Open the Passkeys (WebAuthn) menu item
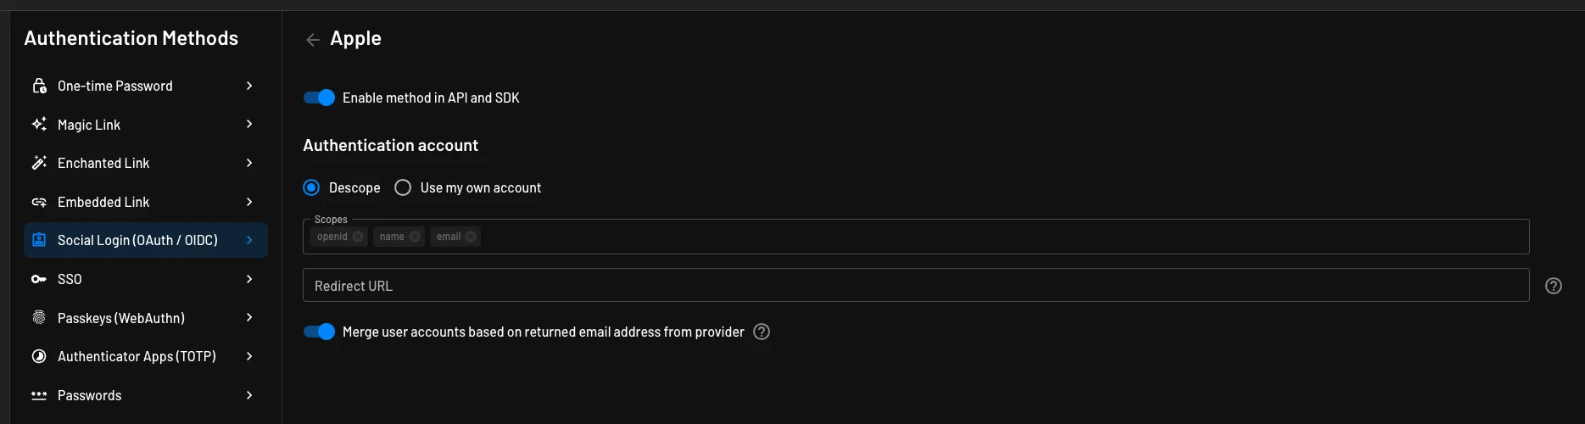Image resolution: width=1585 pixels, height=424 pixels. [x=121, y=318]
